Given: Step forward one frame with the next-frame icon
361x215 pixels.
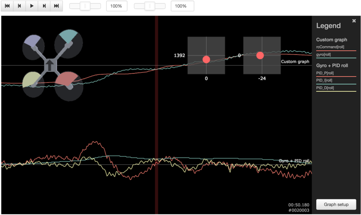Looking at the screenshot, I should [x=44, y=6].
